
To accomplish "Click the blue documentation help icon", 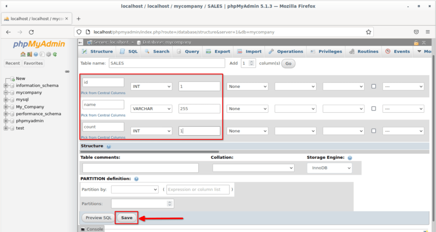I will (x=36, y=54).
